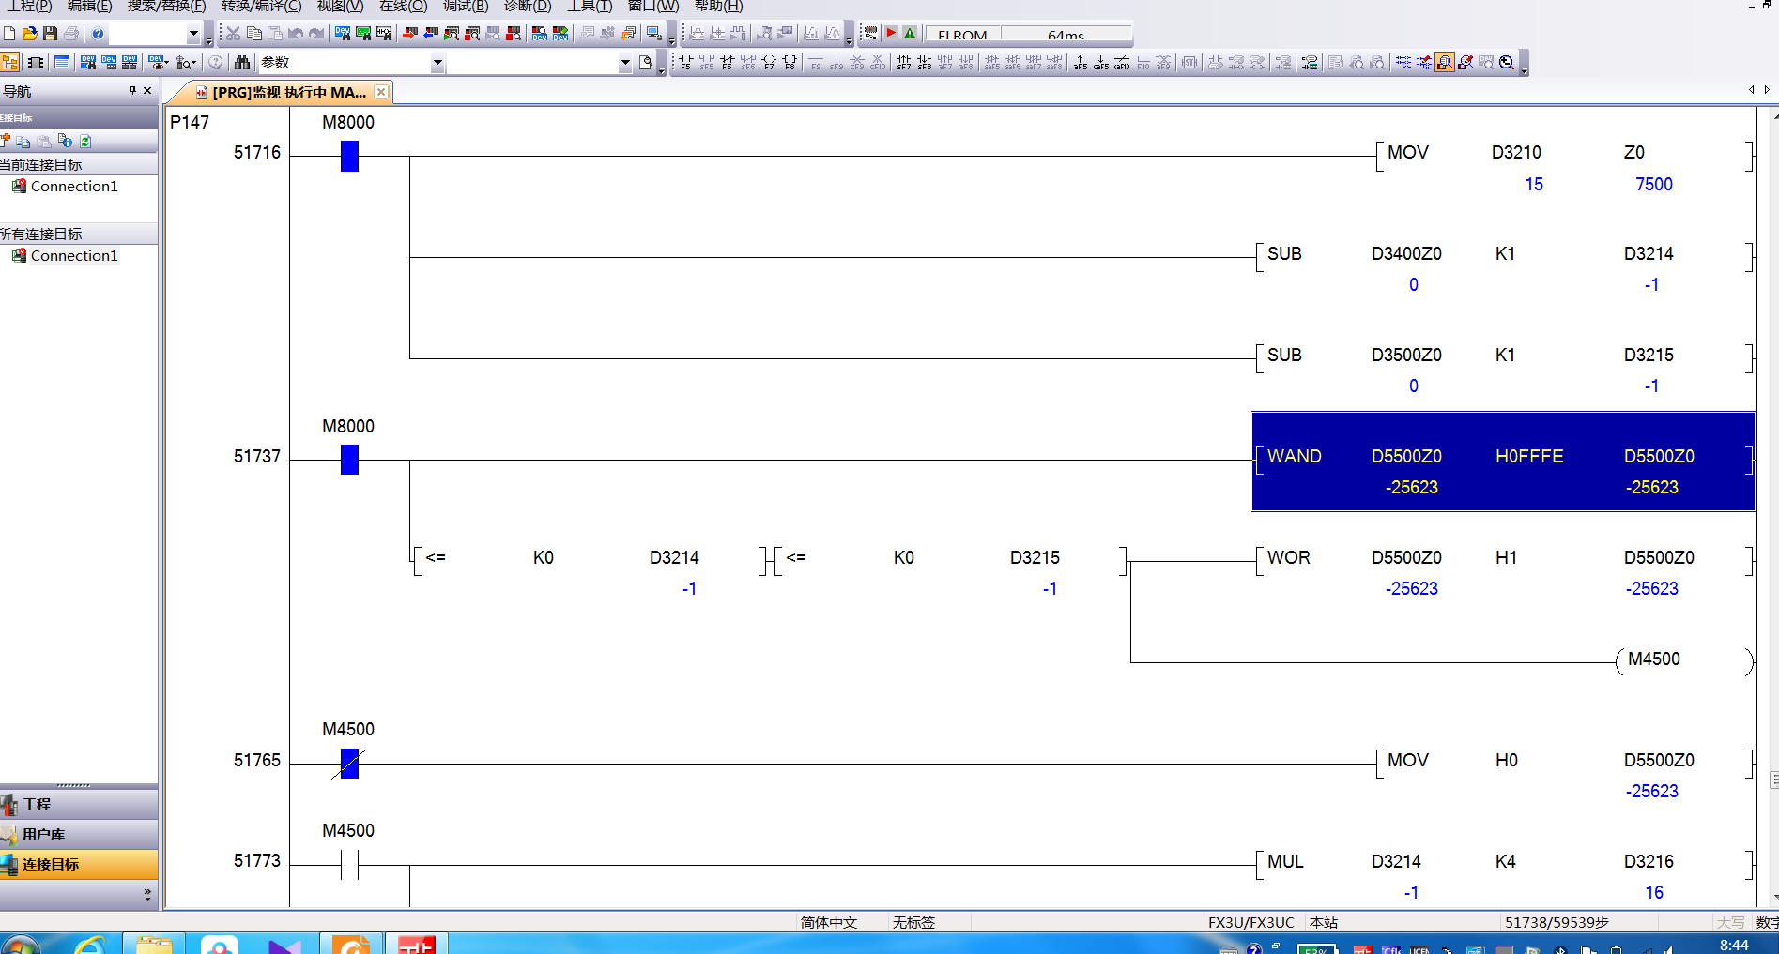The width and height of the screenshot is (1779, 954).
Task: Toggle the navigation window view button
Action: click(x=10, y=63)
